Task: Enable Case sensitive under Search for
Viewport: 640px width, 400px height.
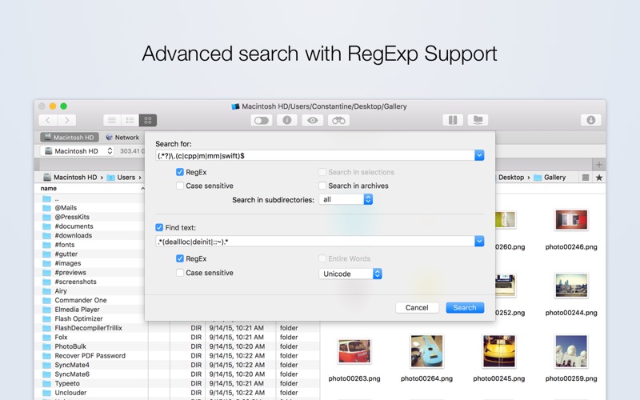Action: 179,186
